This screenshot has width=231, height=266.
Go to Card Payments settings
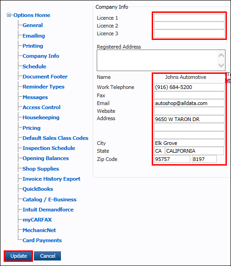(x=42, y=240)
